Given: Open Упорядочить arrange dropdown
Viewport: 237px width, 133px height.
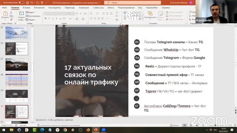Looking at the screenshot, I should 150,16.
